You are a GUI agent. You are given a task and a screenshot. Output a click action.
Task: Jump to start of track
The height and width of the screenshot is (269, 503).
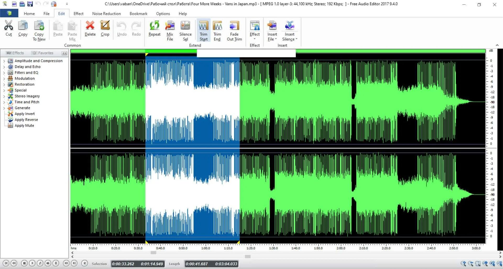6,263
